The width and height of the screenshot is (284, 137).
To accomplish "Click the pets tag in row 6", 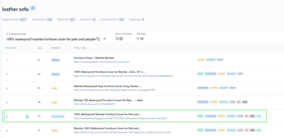I will tap(252, 130).
